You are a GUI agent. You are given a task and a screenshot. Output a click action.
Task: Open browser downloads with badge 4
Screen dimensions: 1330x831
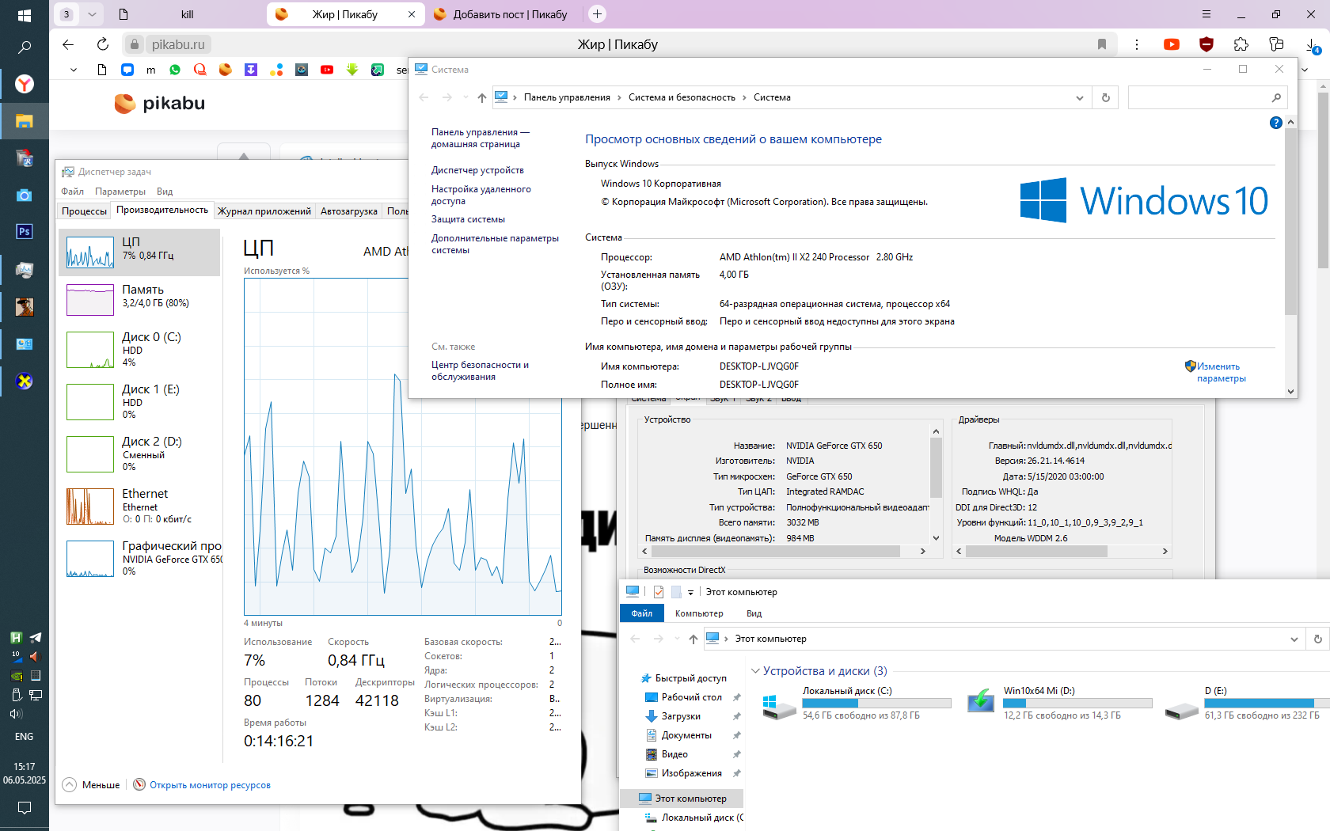point(1312,45)
